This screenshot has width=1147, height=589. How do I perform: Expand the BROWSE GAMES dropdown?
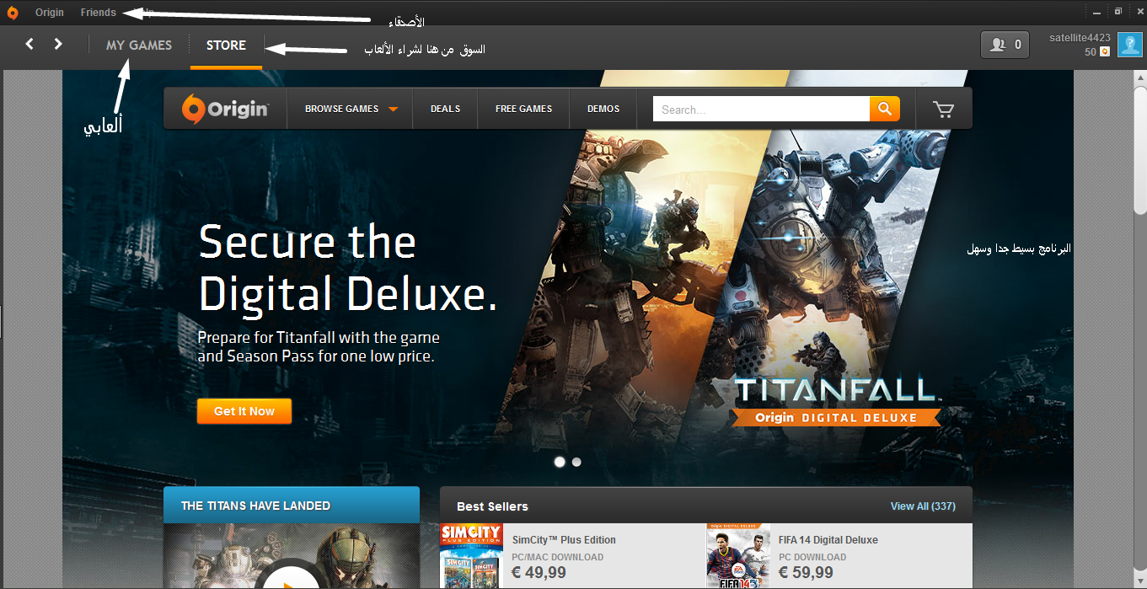coord(351,109)
